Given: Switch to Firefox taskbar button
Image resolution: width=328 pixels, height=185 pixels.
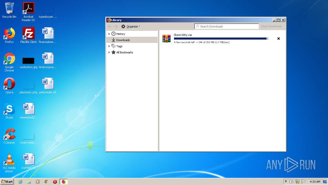Looking at the screenshot, I should [64, 182].
